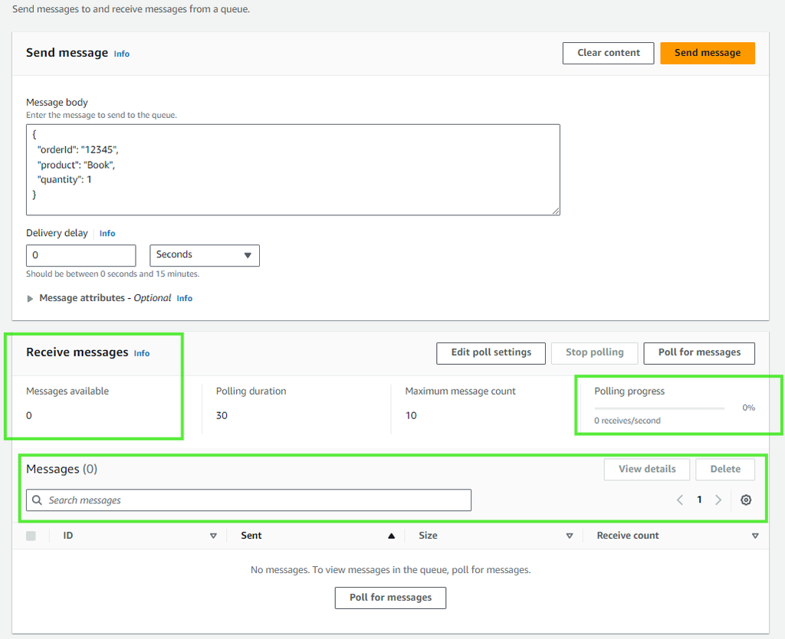Clear content of the message form

[608, 53]
